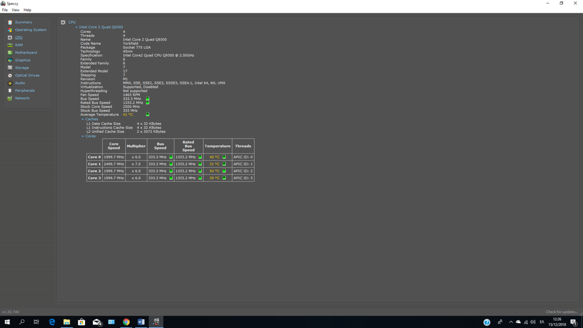This screenshot has height=328, width=583.
Task: Click the Graphics icon in sidebar
Action: point(10,60)
